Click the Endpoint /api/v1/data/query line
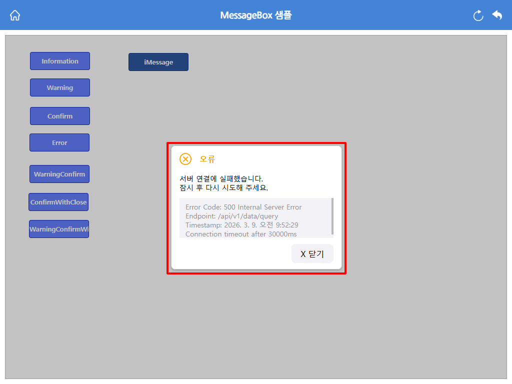 click(232, 216)
